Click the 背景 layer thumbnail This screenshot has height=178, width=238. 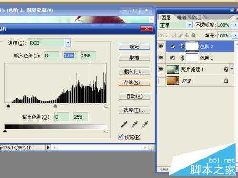tap(173, 81)
